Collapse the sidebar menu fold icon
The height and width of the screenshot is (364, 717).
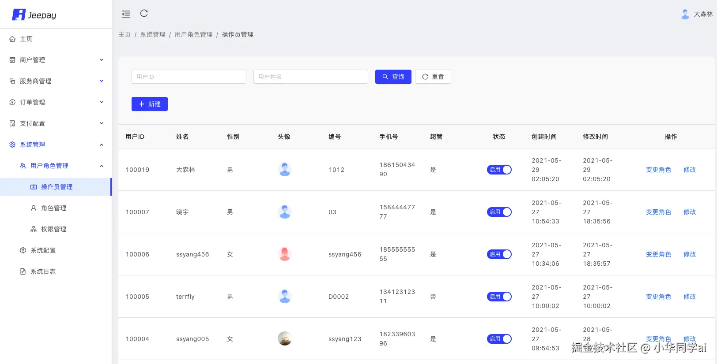[126, 14]
